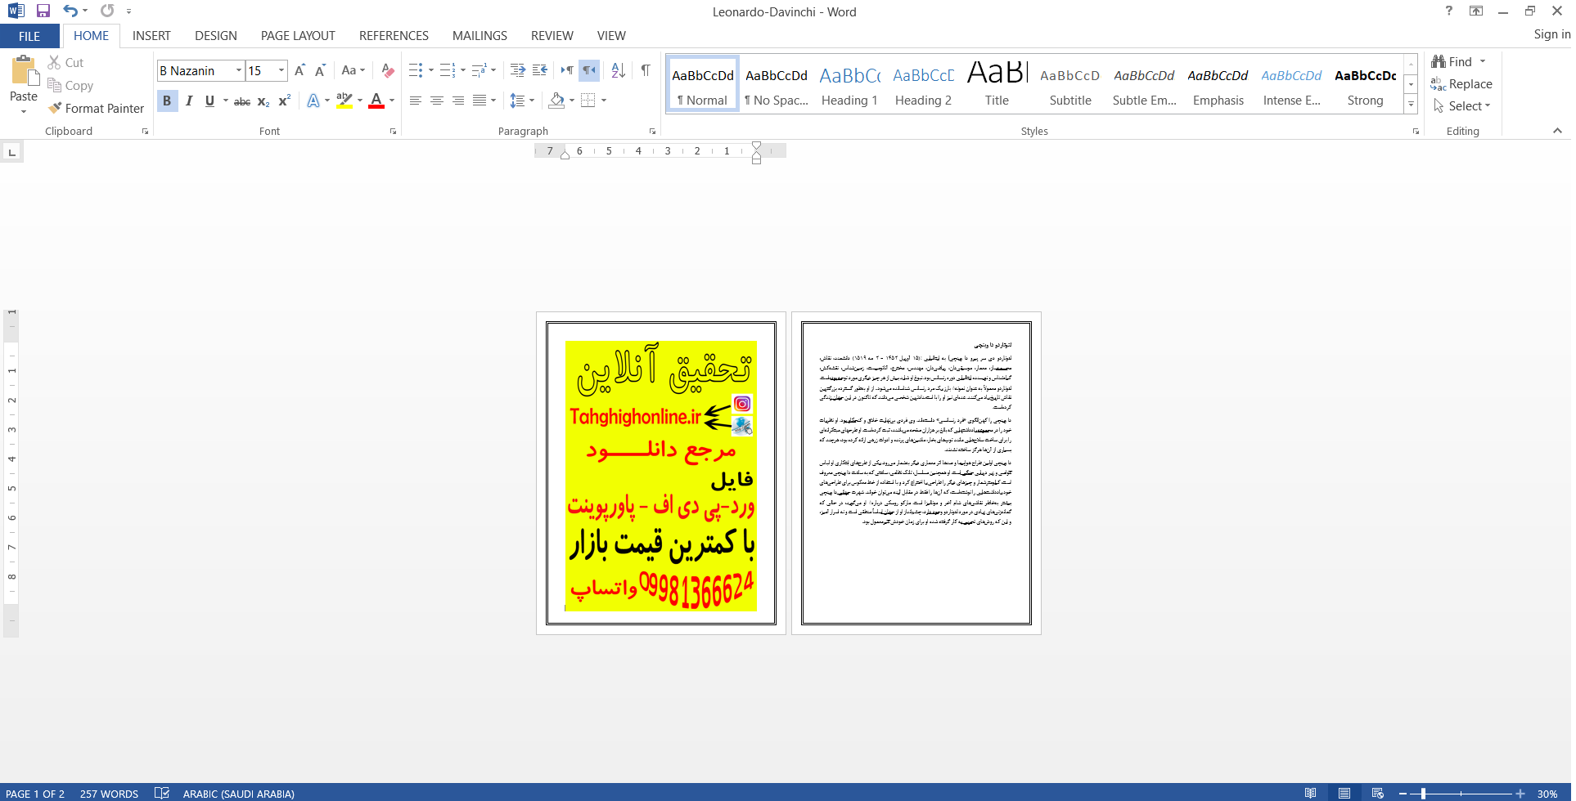Apply red font color

click(x=376, y=101)
